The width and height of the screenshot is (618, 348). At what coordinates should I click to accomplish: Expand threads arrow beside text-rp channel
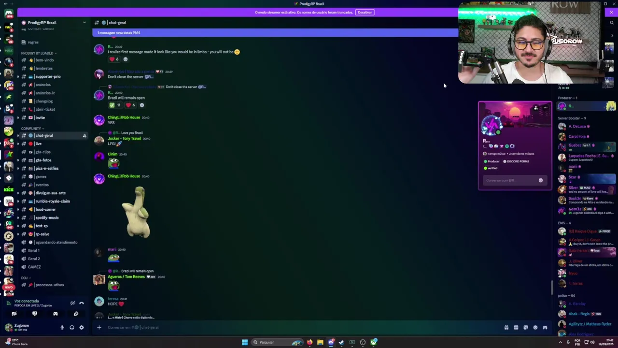[18, 226]
